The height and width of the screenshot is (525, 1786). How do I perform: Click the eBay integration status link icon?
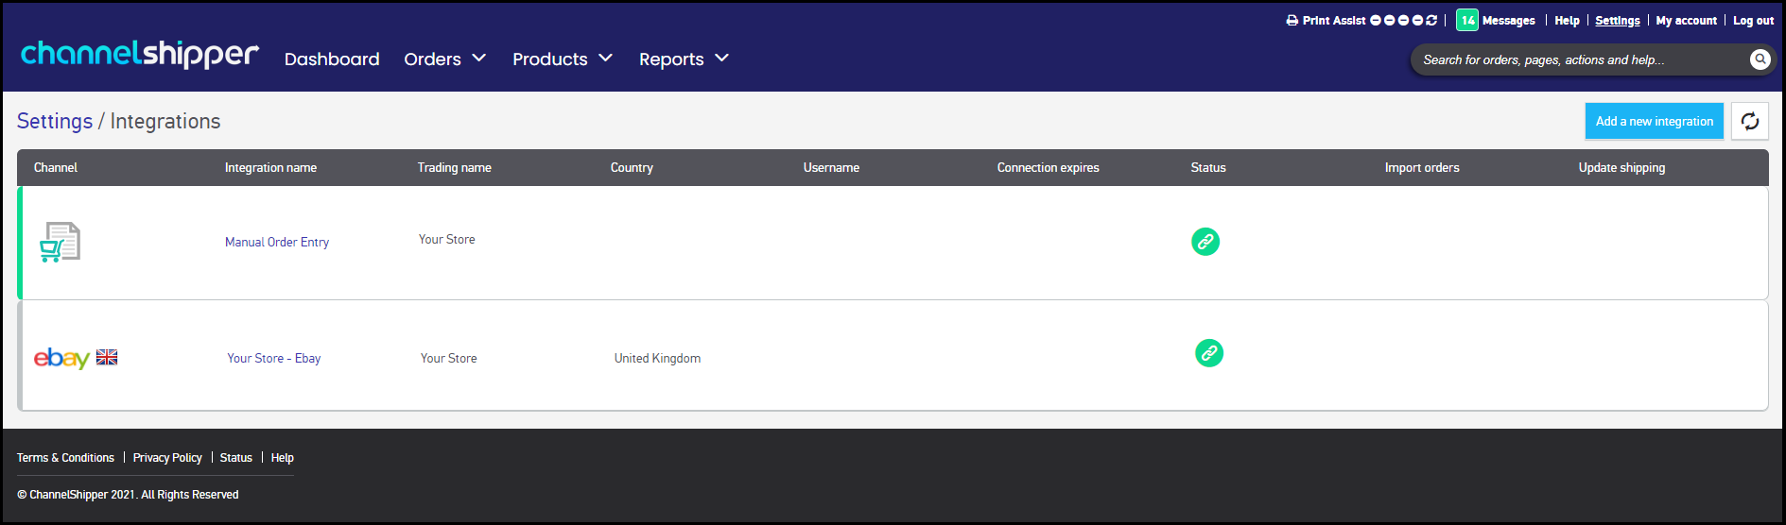(x=1209, y=353)
